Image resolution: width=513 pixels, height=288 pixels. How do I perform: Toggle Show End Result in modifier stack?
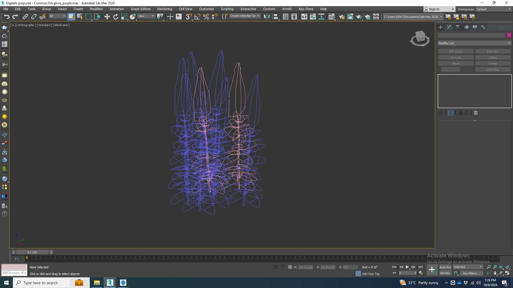[450, 113]
